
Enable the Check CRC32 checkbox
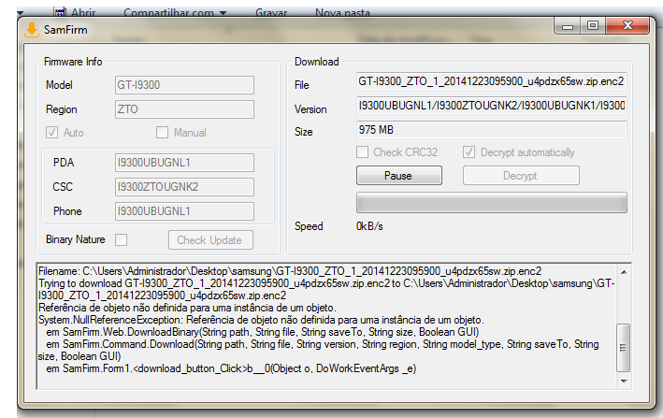pos(363,152)
